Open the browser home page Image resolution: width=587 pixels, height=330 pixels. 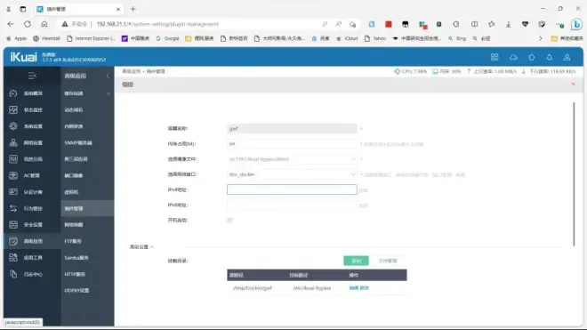(44, 24)
